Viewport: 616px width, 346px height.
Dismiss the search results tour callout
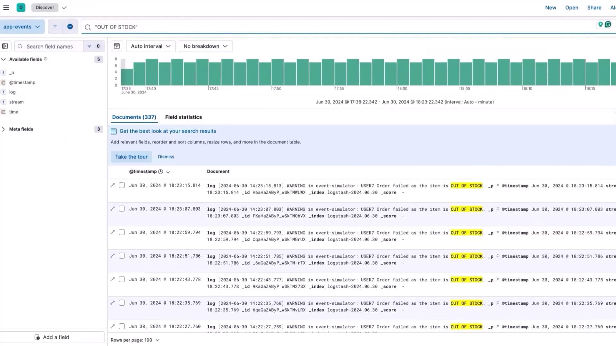pos(166,157)
